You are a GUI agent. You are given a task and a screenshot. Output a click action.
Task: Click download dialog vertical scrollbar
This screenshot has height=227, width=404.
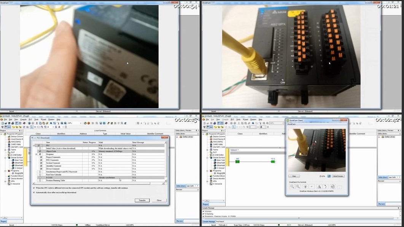(166, 161)
